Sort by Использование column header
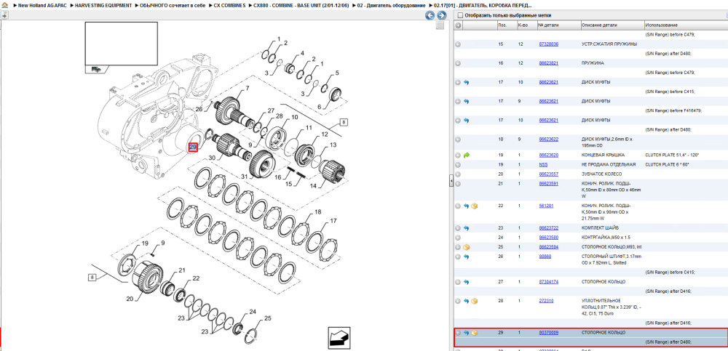The height and width of the screenshot is (351, 728). (x=662, y=25)
